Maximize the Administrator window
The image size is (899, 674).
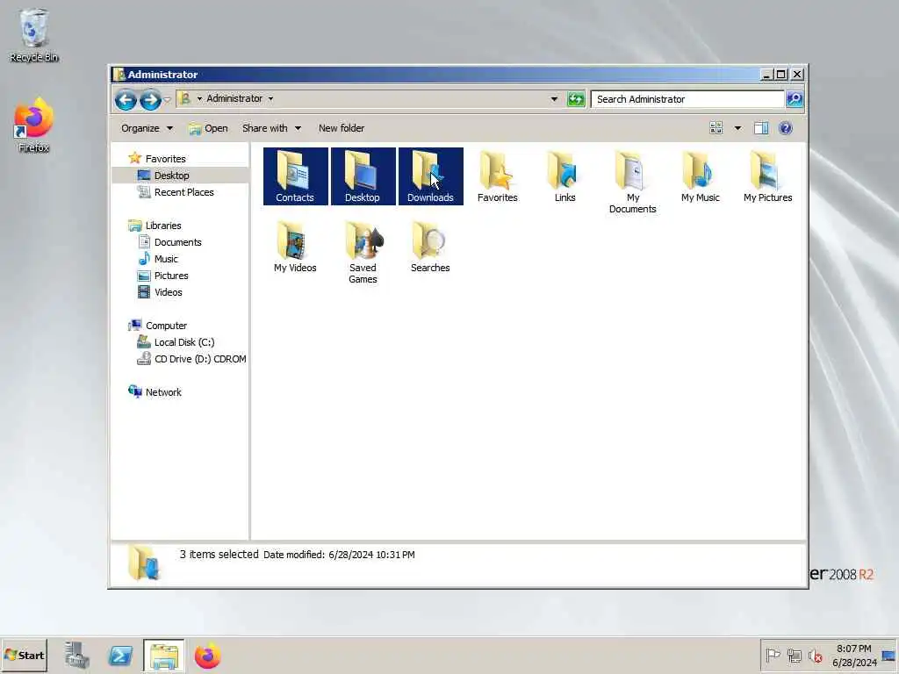click(780, 75)
